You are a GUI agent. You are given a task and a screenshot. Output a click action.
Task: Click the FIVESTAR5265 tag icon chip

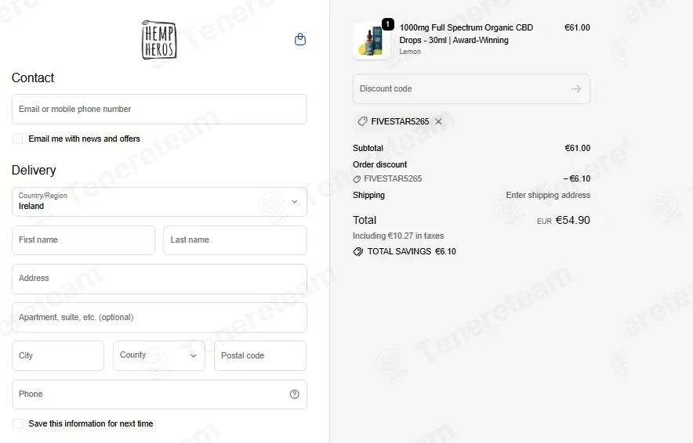(362, 121)
